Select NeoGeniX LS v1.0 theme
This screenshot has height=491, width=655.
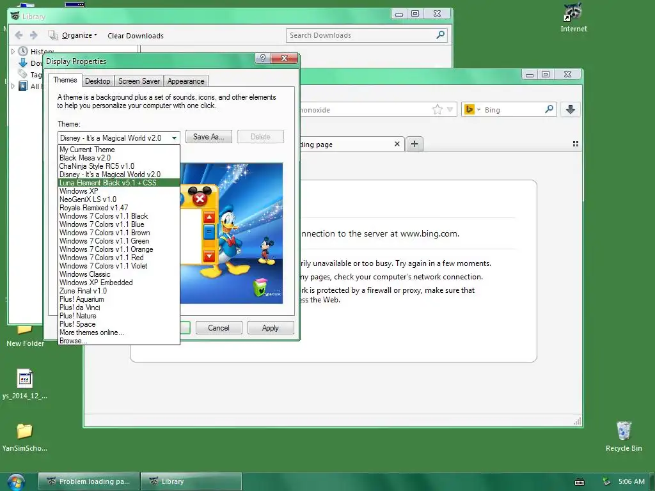coord(118,199)
